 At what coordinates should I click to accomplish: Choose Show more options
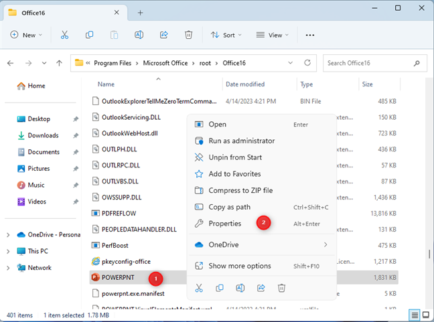tap(262, 266)
